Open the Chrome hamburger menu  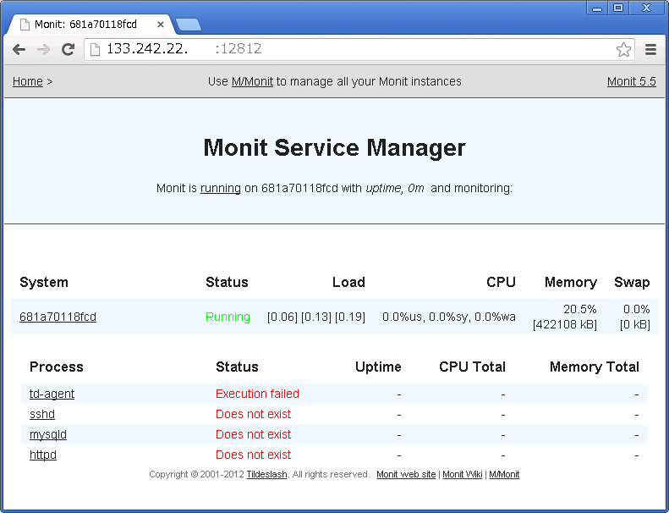(650, 50)
